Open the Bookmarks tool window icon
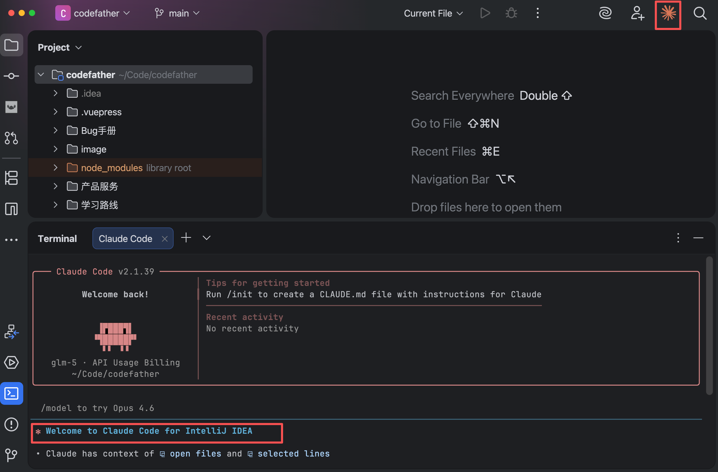718x472 pixels. coord(11,209)
